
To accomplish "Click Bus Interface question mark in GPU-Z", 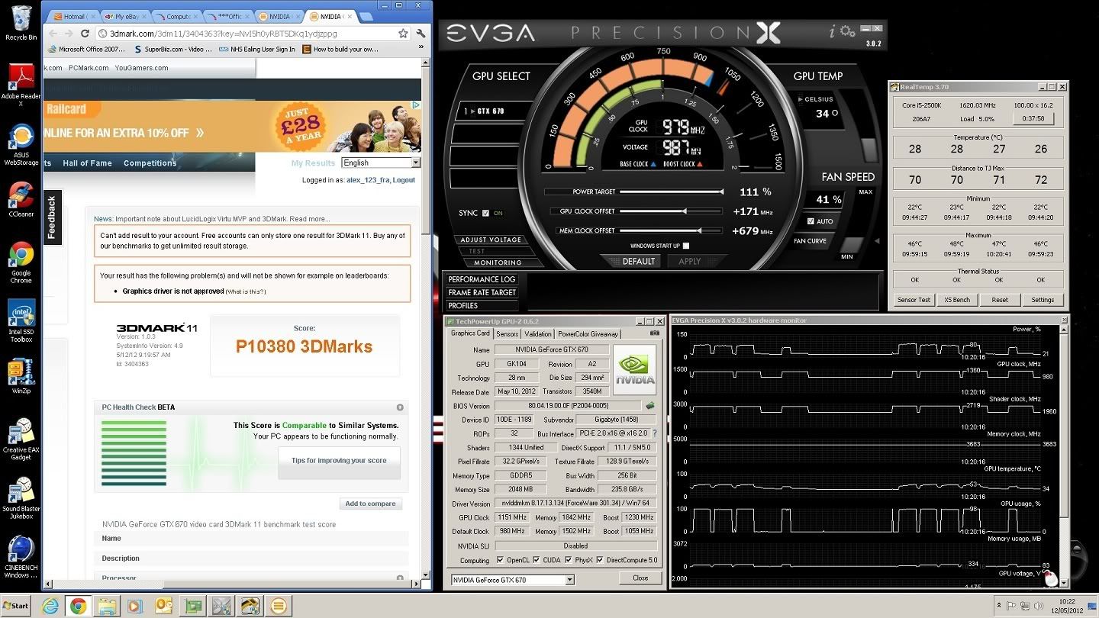I will click(654, 433).
